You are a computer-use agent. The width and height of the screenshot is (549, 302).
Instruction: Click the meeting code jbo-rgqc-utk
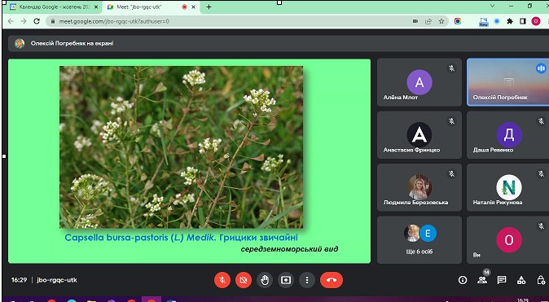[x=57, y=280]
